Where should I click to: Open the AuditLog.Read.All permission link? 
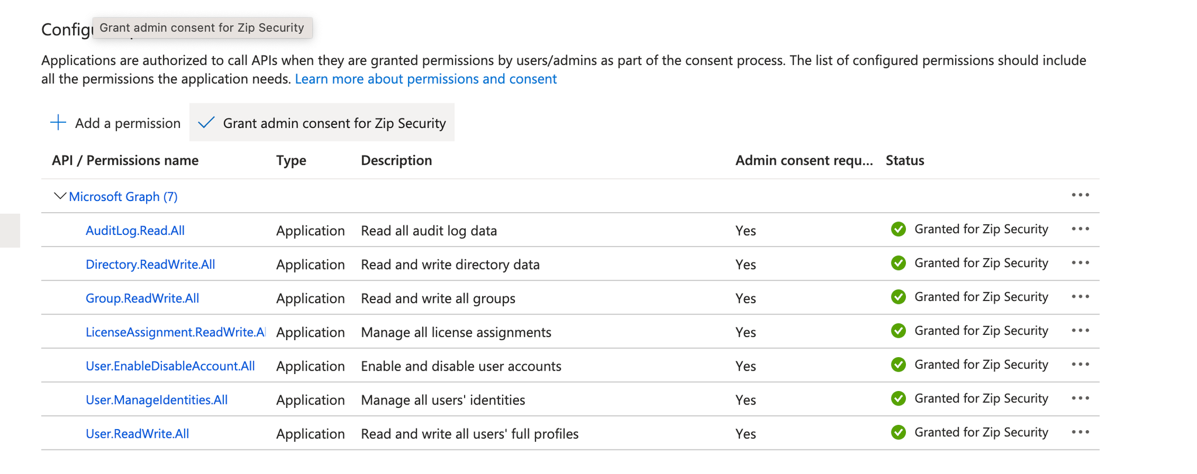pos(135,230)
